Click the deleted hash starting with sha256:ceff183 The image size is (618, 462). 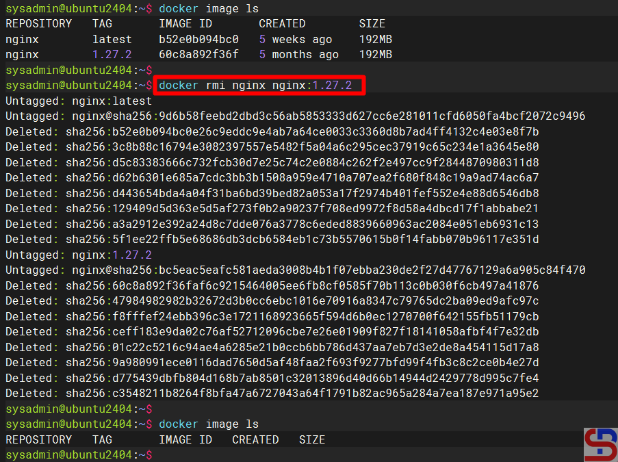[x=302, y=332]
